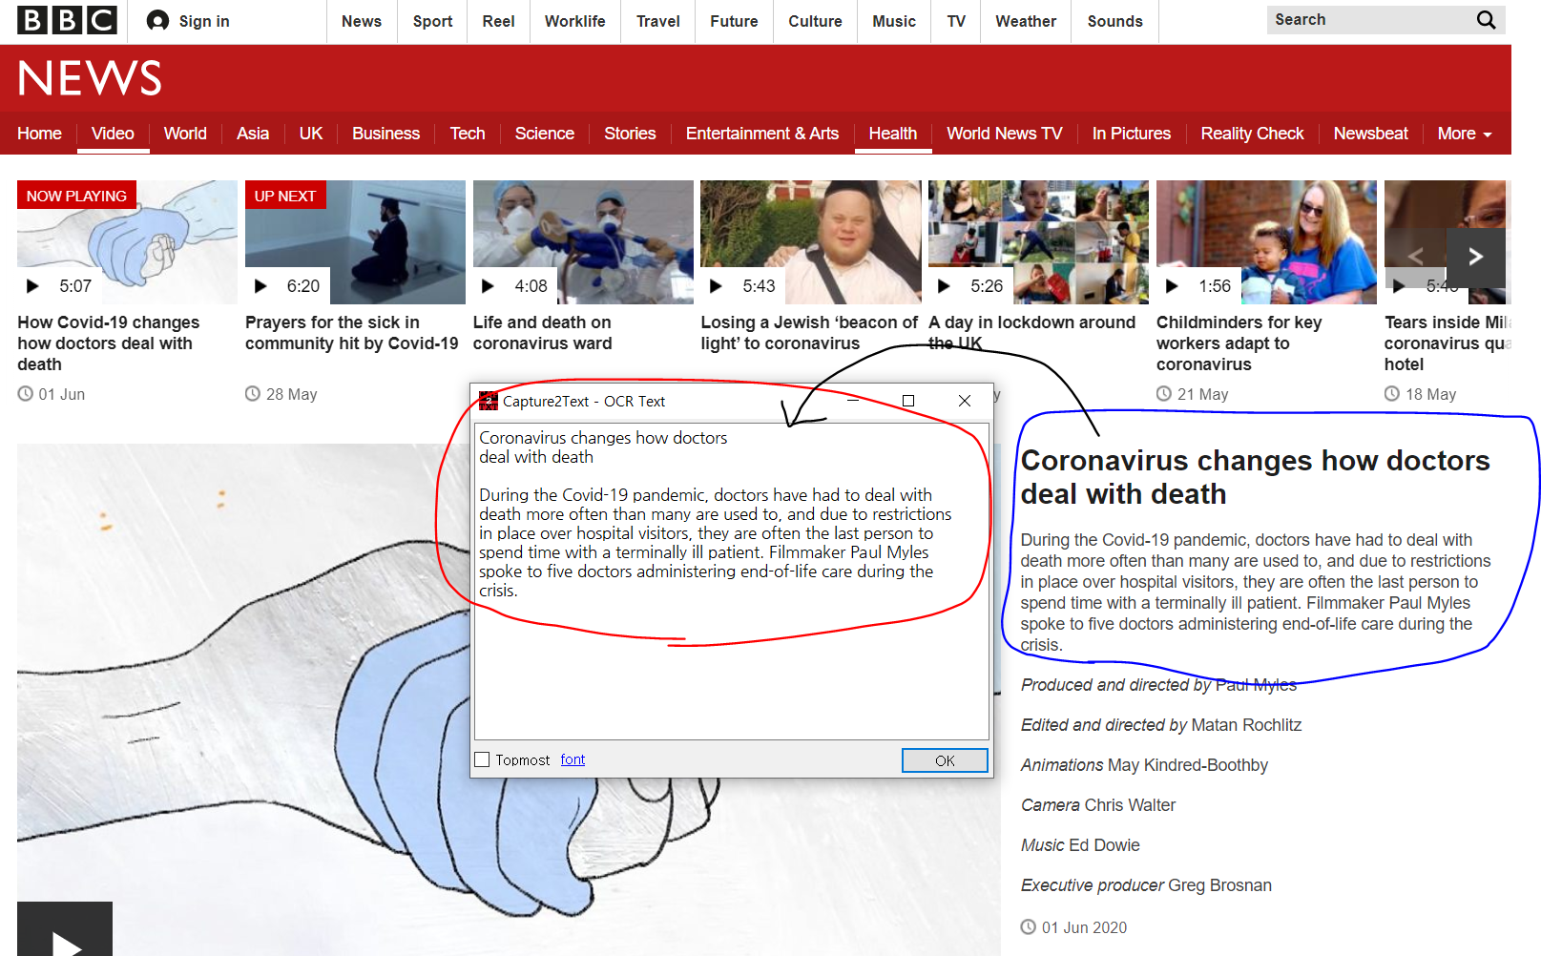Open the Weather top menu item
The image size is (1541, 956).
click(1026, 21)
